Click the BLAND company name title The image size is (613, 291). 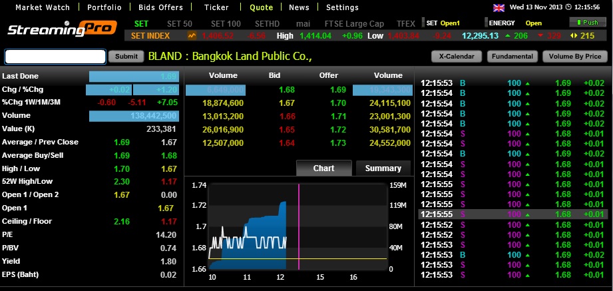click(x=230, y=57)
